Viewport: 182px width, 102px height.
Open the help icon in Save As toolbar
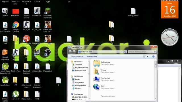(x=153, y=56)
